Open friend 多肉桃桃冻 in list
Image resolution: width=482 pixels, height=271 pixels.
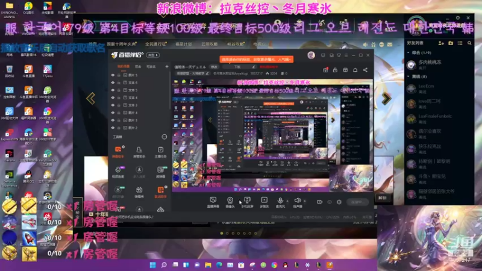point(439,64)
